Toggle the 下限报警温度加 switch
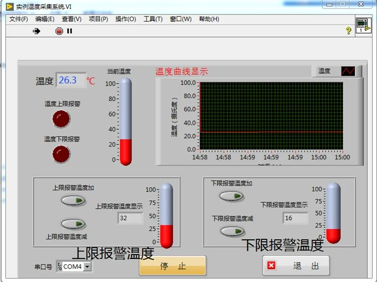This screenshot has width=377, height=282. point(232,196)
